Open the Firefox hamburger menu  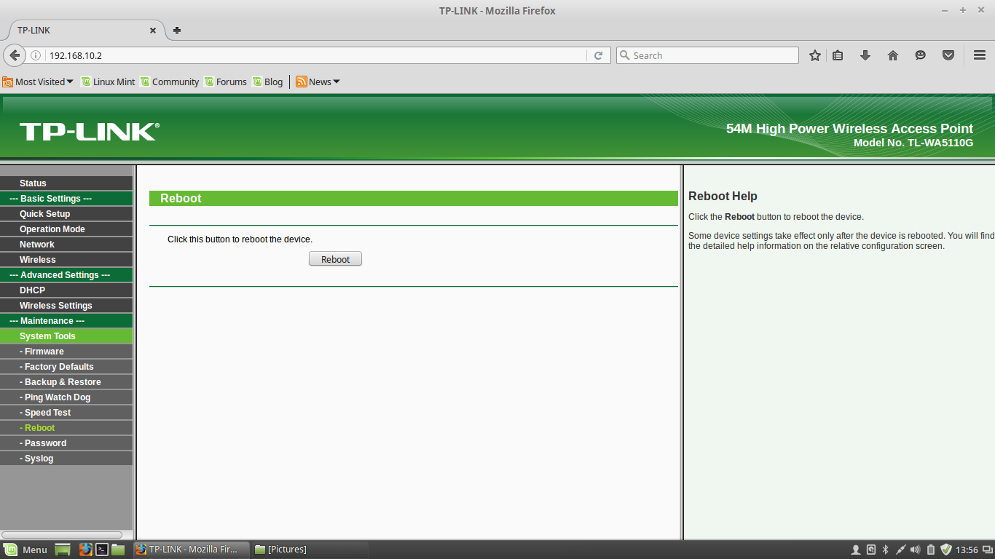pyautogui.click(x=980, y=55)
